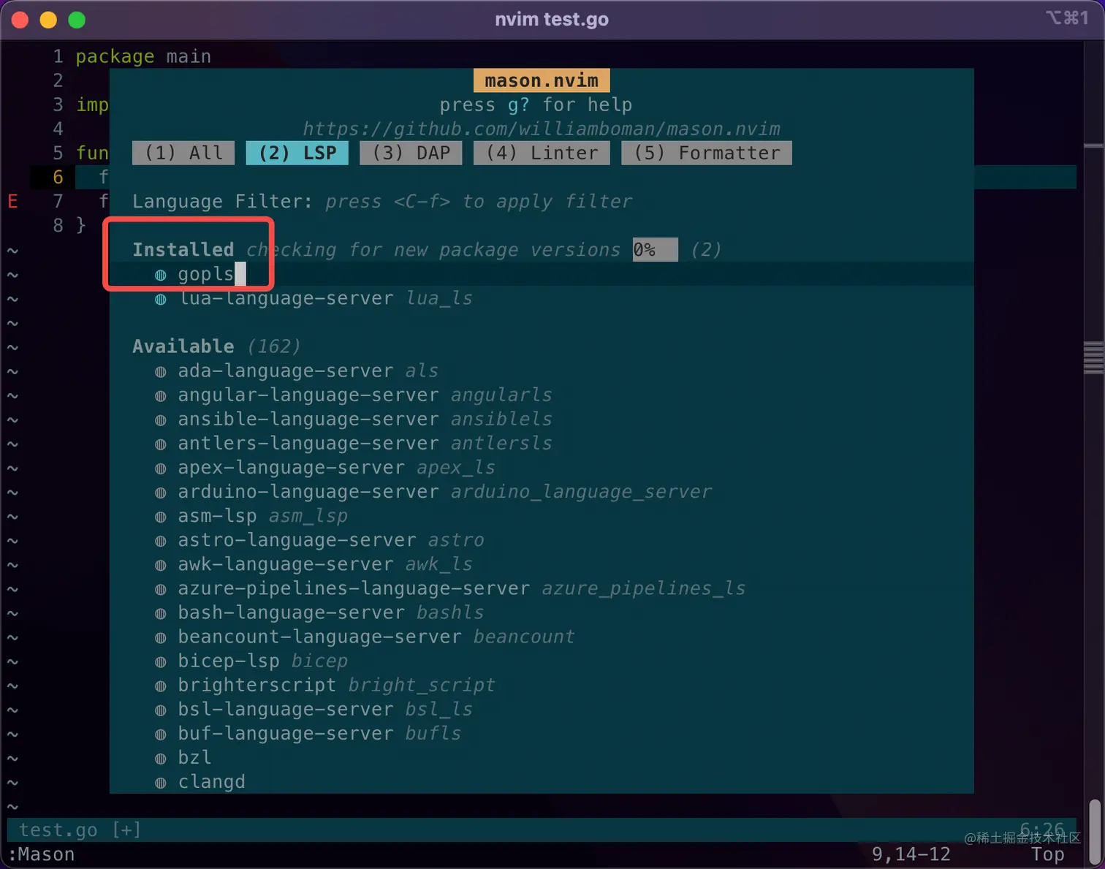1105x869 pixels.
Task: Click line number 6 in the gutter
Action: click(x=58, y=177)
